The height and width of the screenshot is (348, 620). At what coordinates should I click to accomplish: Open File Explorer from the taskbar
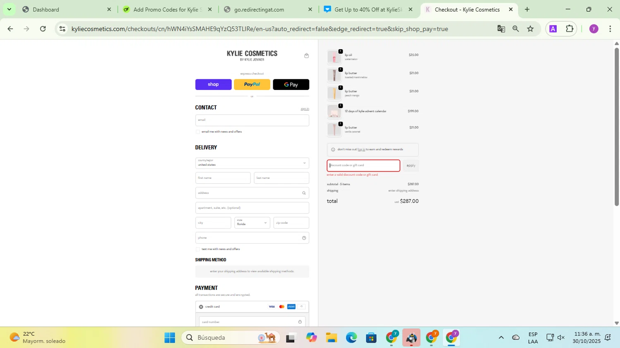click(x=331, y=338)
